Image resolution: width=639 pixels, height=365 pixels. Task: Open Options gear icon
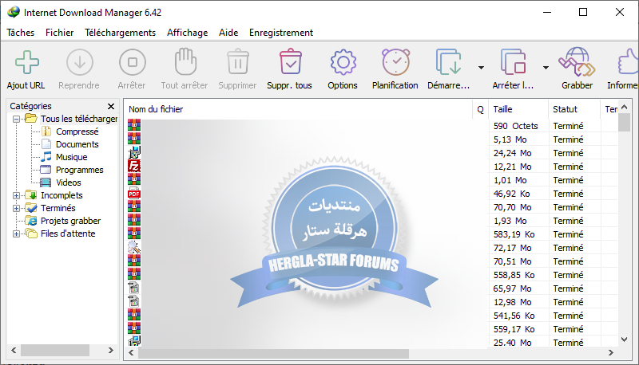pos(343,62)
